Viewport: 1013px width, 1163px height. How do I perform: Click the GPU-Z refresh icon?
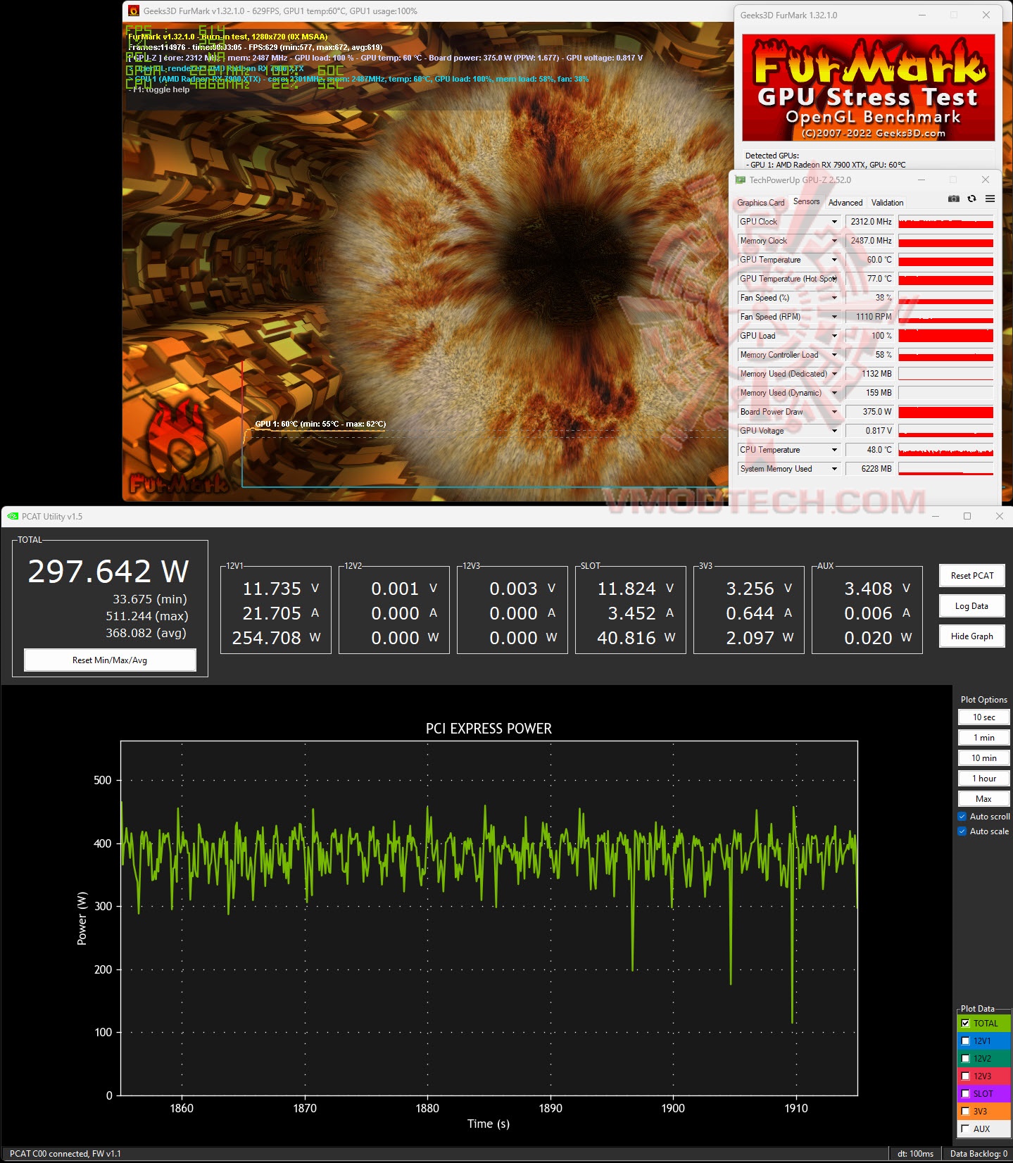pos(972,199)
